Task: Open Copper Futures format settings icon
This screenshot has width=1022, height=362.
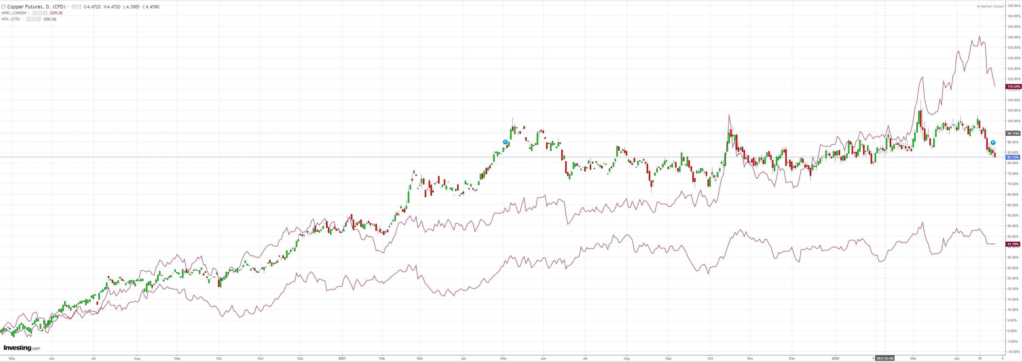Action: [79, 7]
